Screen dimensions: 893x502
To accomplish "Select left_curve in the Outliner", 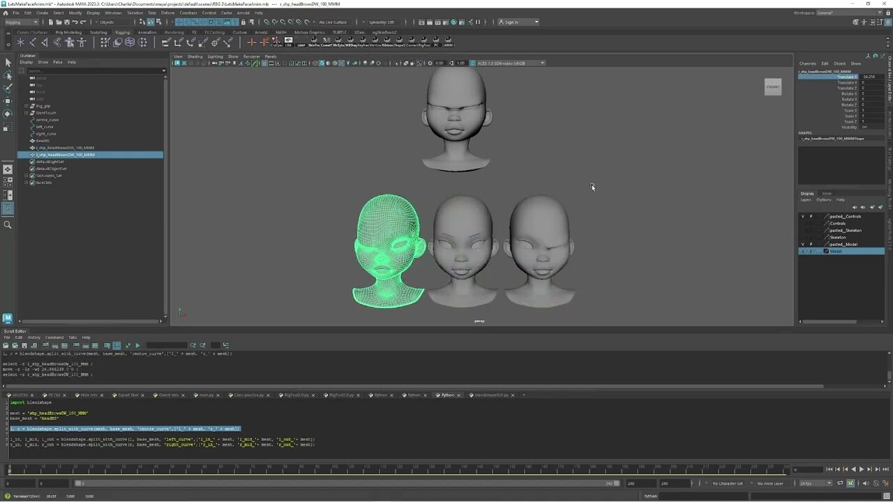I will [45, 127].
